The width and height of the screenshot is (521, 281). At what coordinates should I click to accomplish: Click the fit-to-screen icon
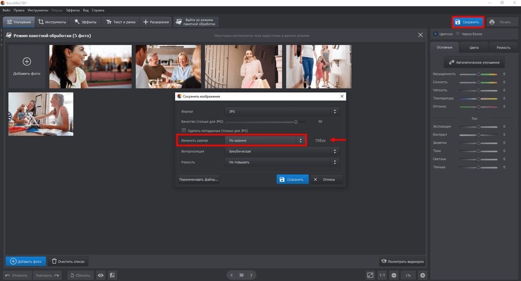(370, 275)
